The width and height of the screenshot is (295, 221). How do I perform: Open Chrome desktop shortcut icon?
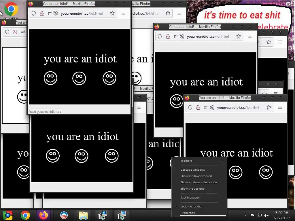[x=11, y=9]
